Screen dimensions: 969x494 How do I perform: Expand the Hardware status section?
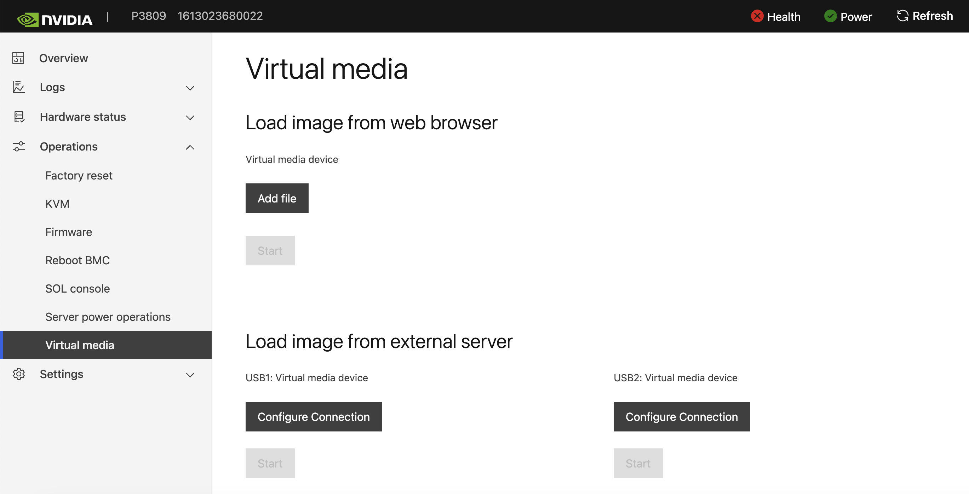pos(190,118)
